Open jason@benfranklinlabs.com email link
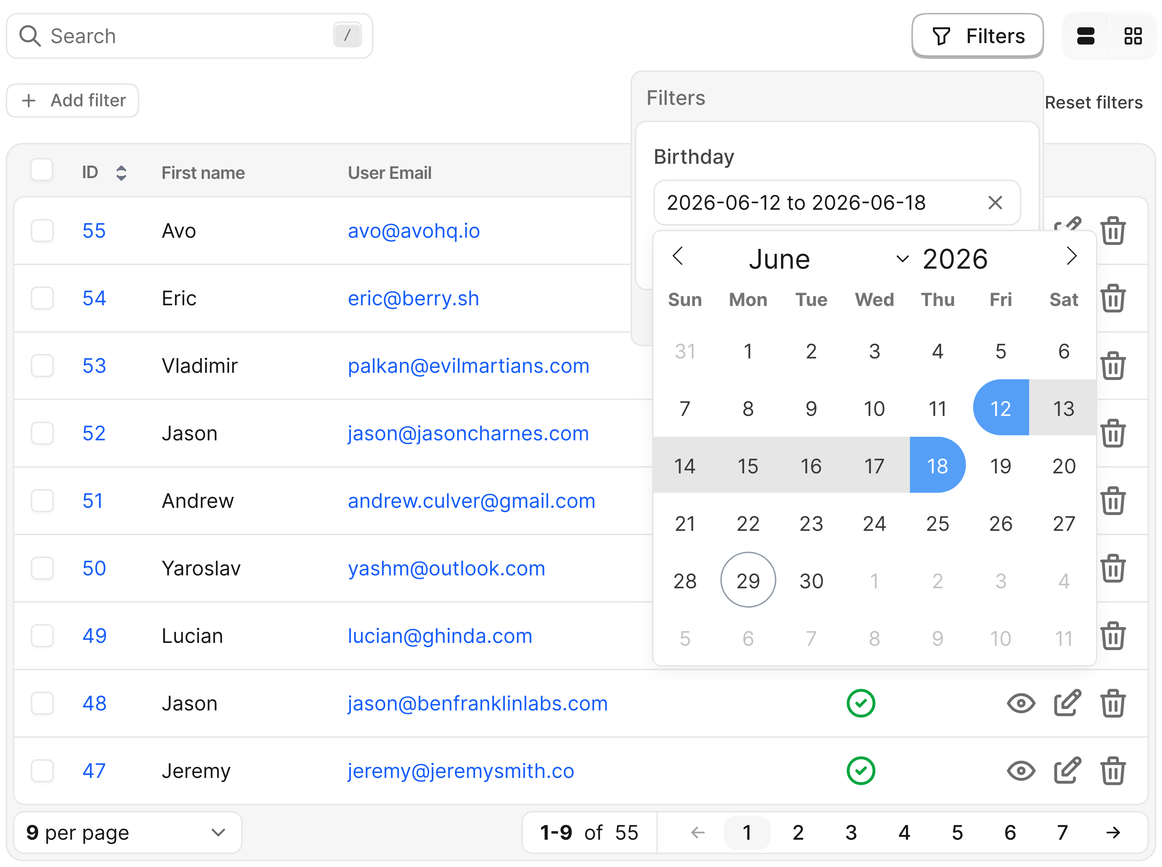1162x867 pixels. tap(477, 703)
